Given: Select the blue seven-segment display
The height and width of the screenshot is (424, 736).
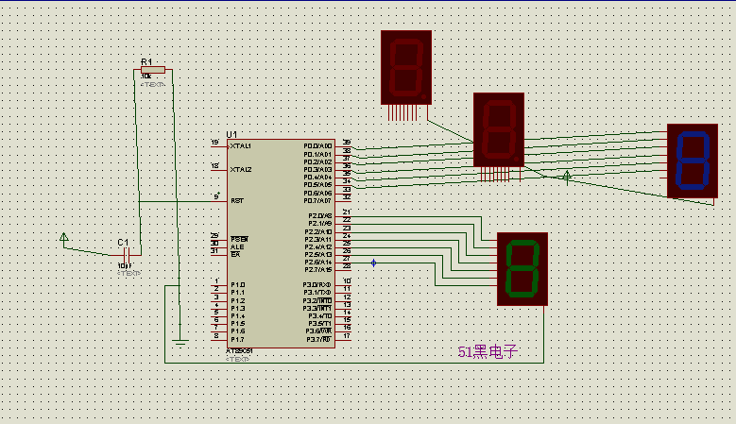Looking at the screenshot, I should pyautogui.click(x=693, y=161).
